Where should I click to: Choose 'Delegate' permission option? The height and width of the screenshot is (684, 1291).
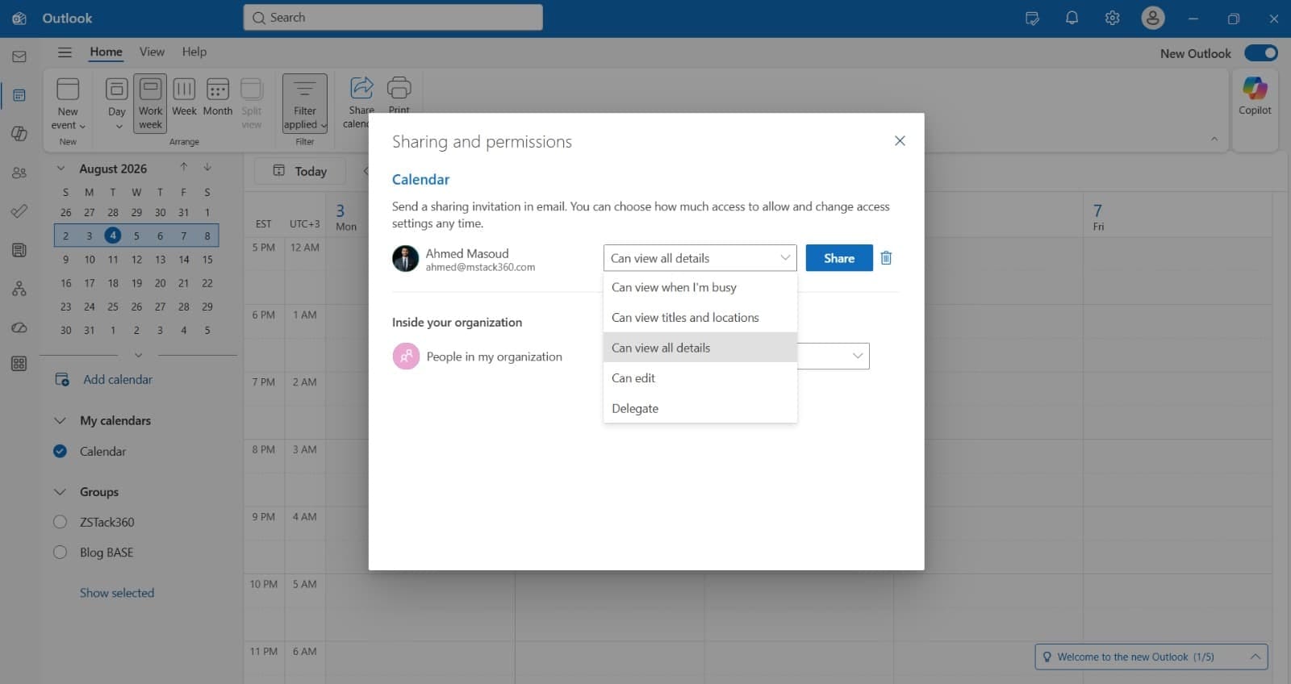coord(700,408)
